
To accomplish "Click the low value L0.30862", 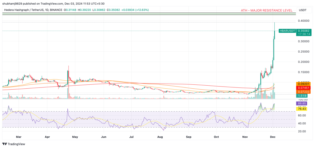I will pyautogui.click(x=99, y=10).
